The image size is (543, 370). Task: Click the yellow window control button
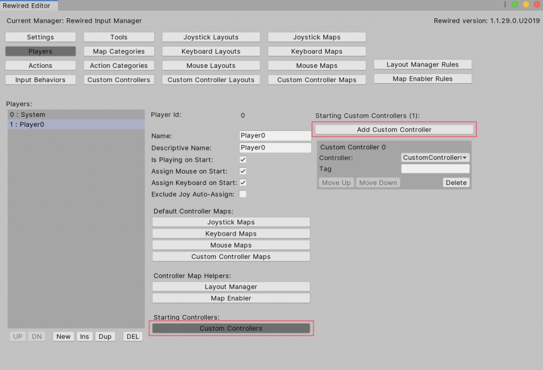coord(526,4)
